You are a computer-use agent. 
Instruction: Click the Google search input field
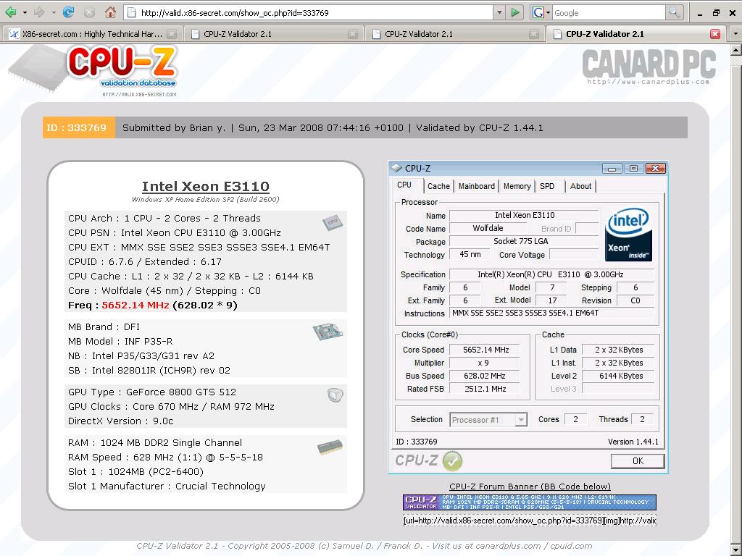(x=608, y=13)
